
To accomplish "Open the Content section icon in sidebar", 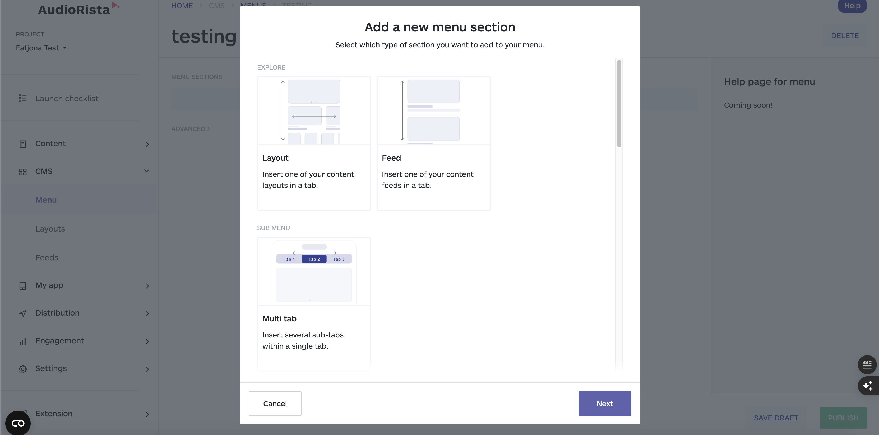I will tap(22, 144).
